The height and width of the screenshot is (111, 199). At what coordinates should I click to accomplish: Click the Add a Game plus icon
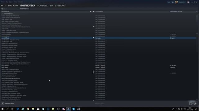pos(3,104)
